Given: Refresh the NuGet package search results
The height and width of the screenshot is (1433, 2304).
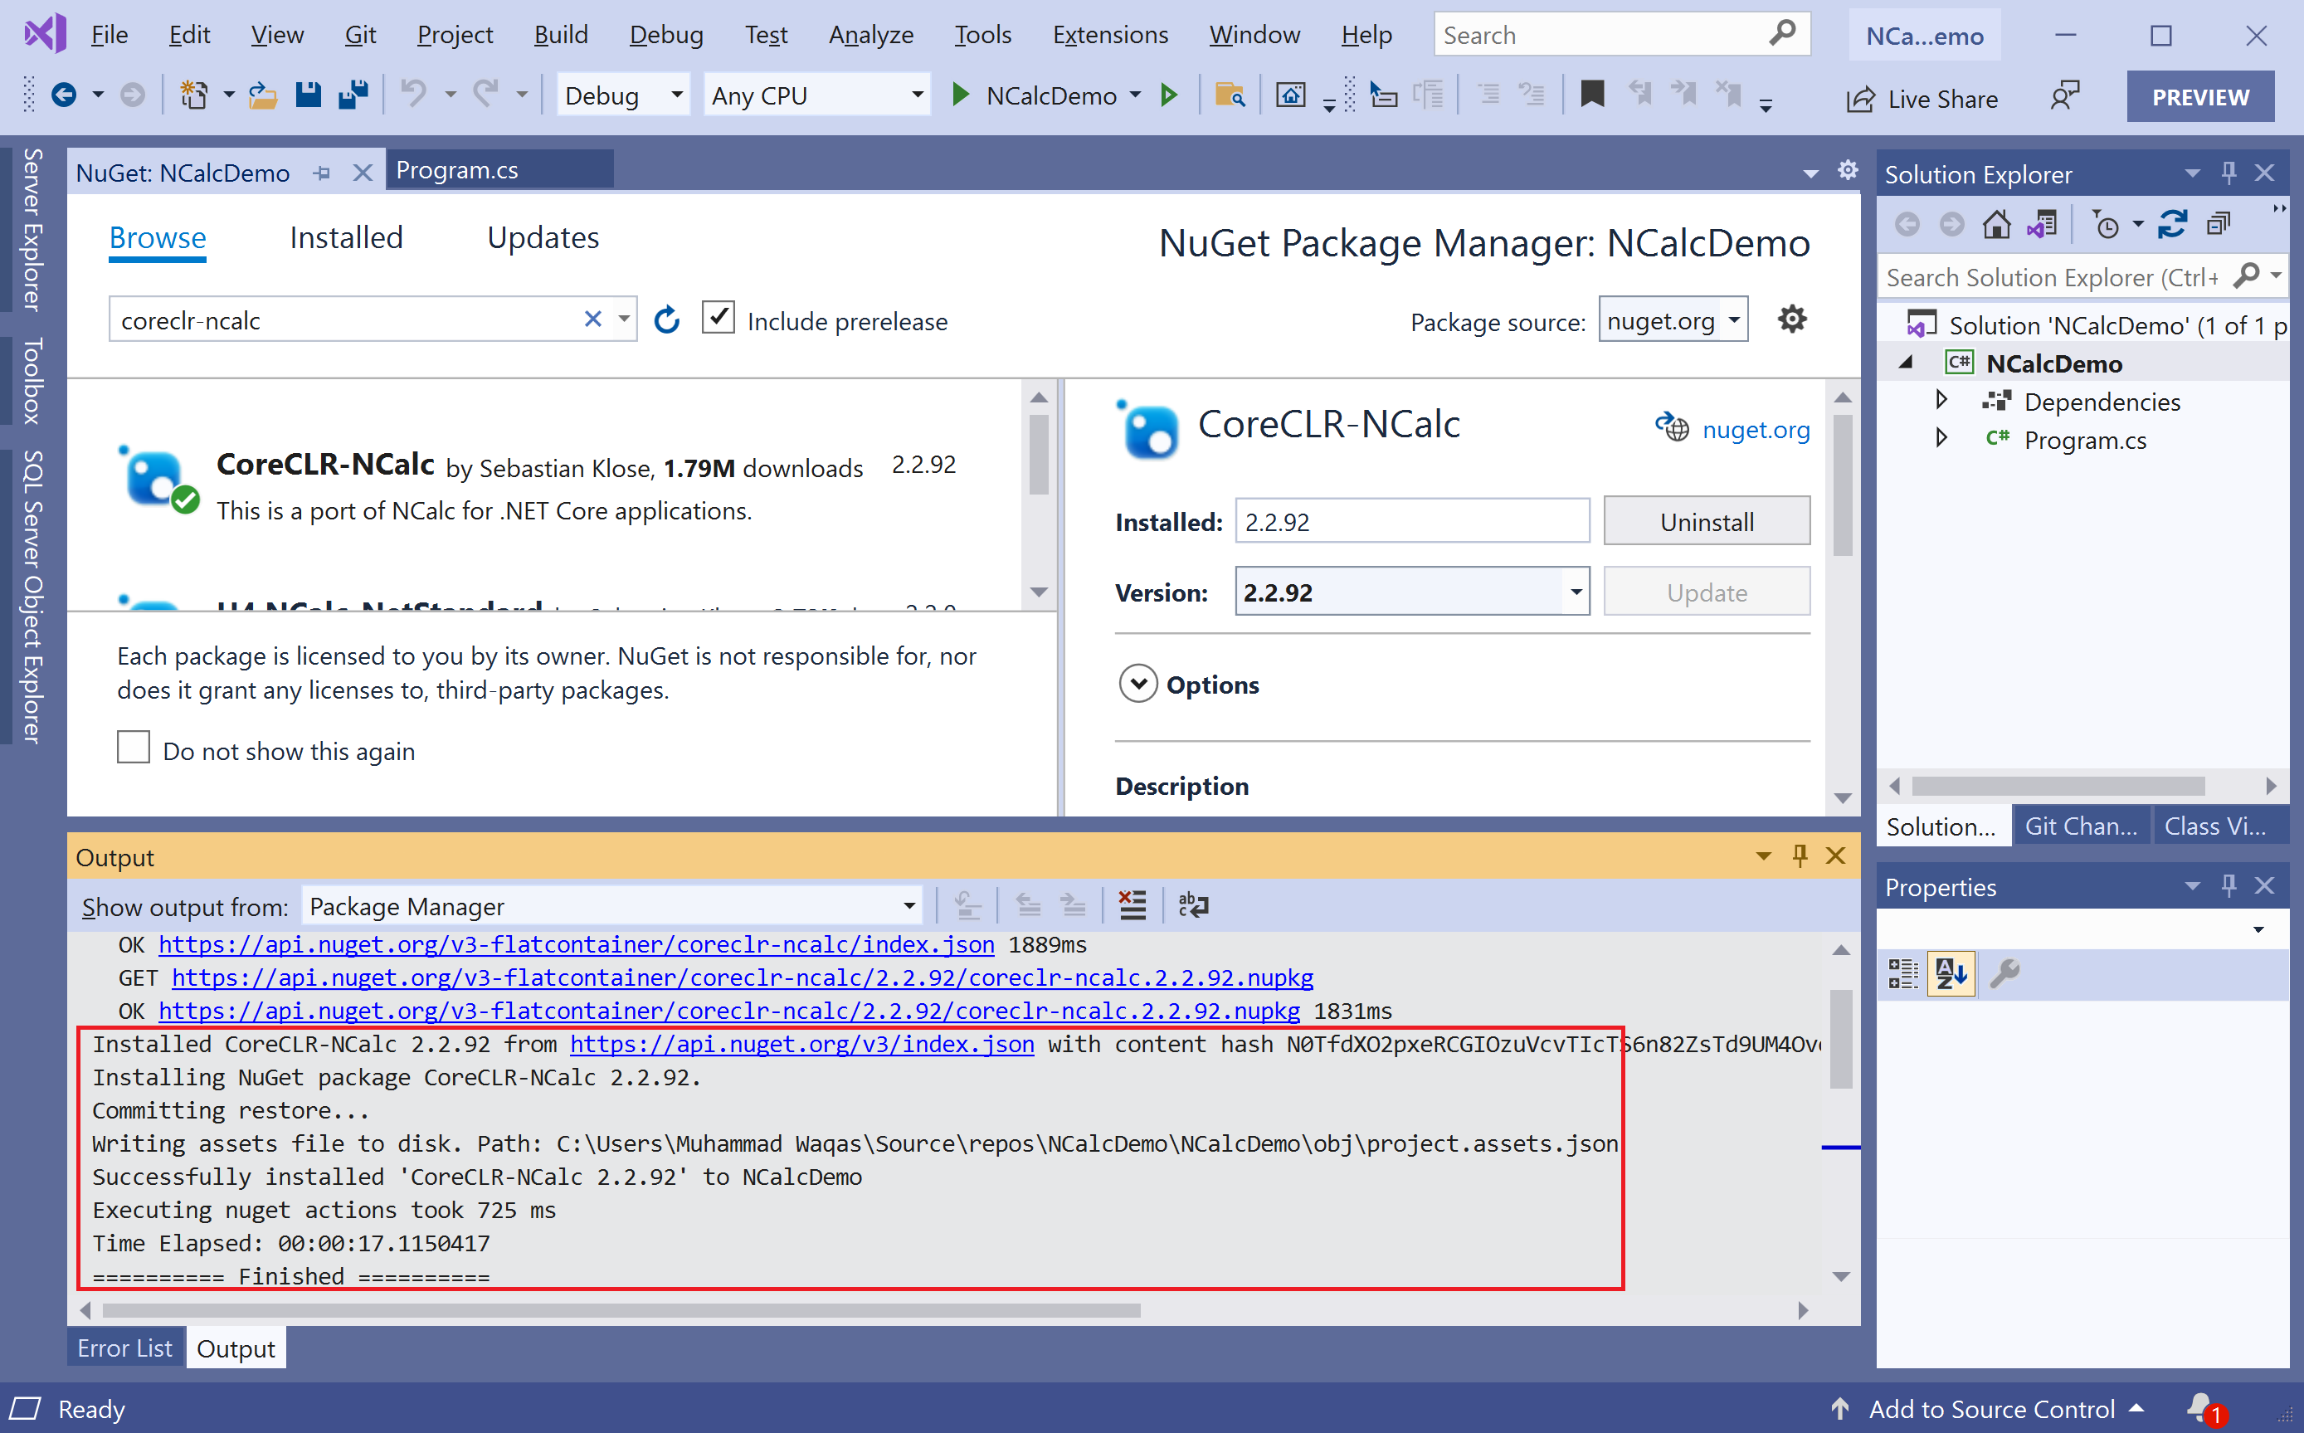Looking at the screenshot, I should (x=667, y=320).
